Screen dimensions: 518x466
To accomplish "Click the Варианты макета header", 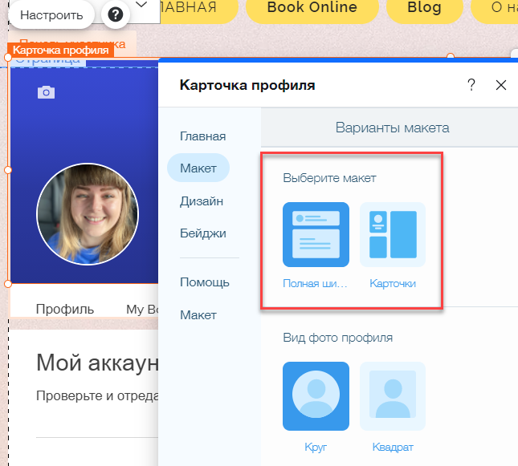I will (392, 128).
